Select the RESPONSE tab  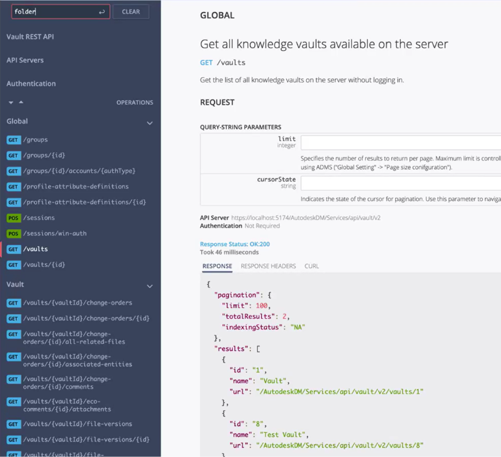point(217,266)
